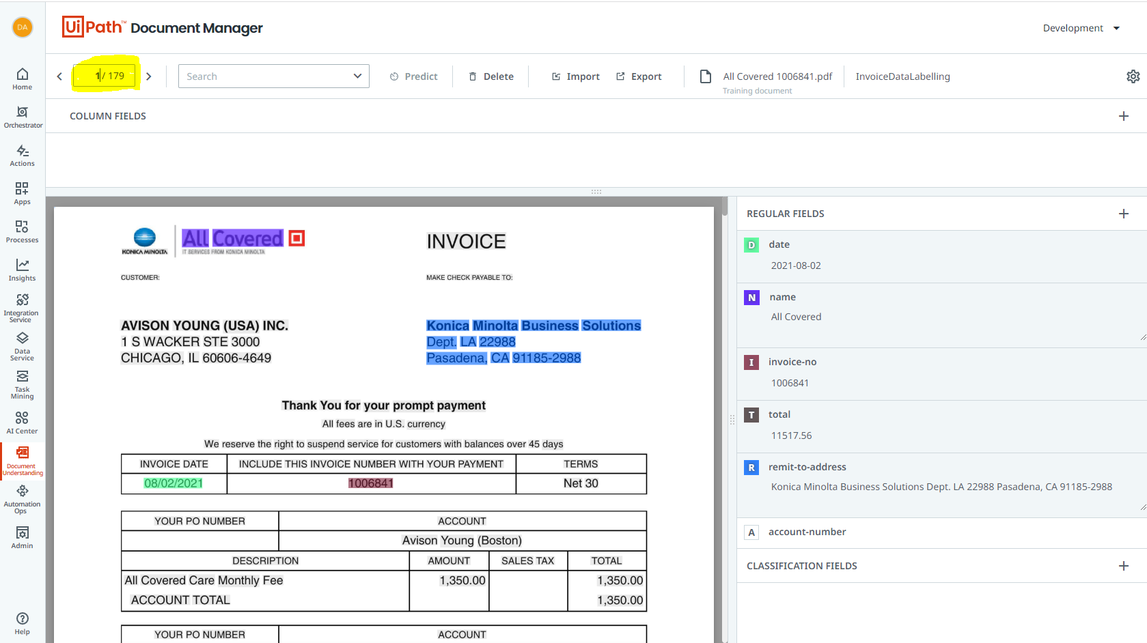This screenshot has width=1147, height=643.
Task: Go to Actions in the sidebar
Action: coord(22,155)
